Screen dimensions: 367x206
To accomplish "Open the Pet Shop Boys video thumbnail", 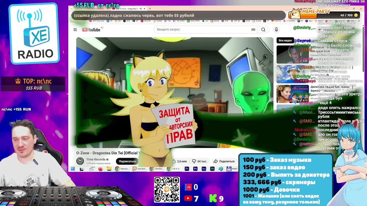I will (292, 74).
